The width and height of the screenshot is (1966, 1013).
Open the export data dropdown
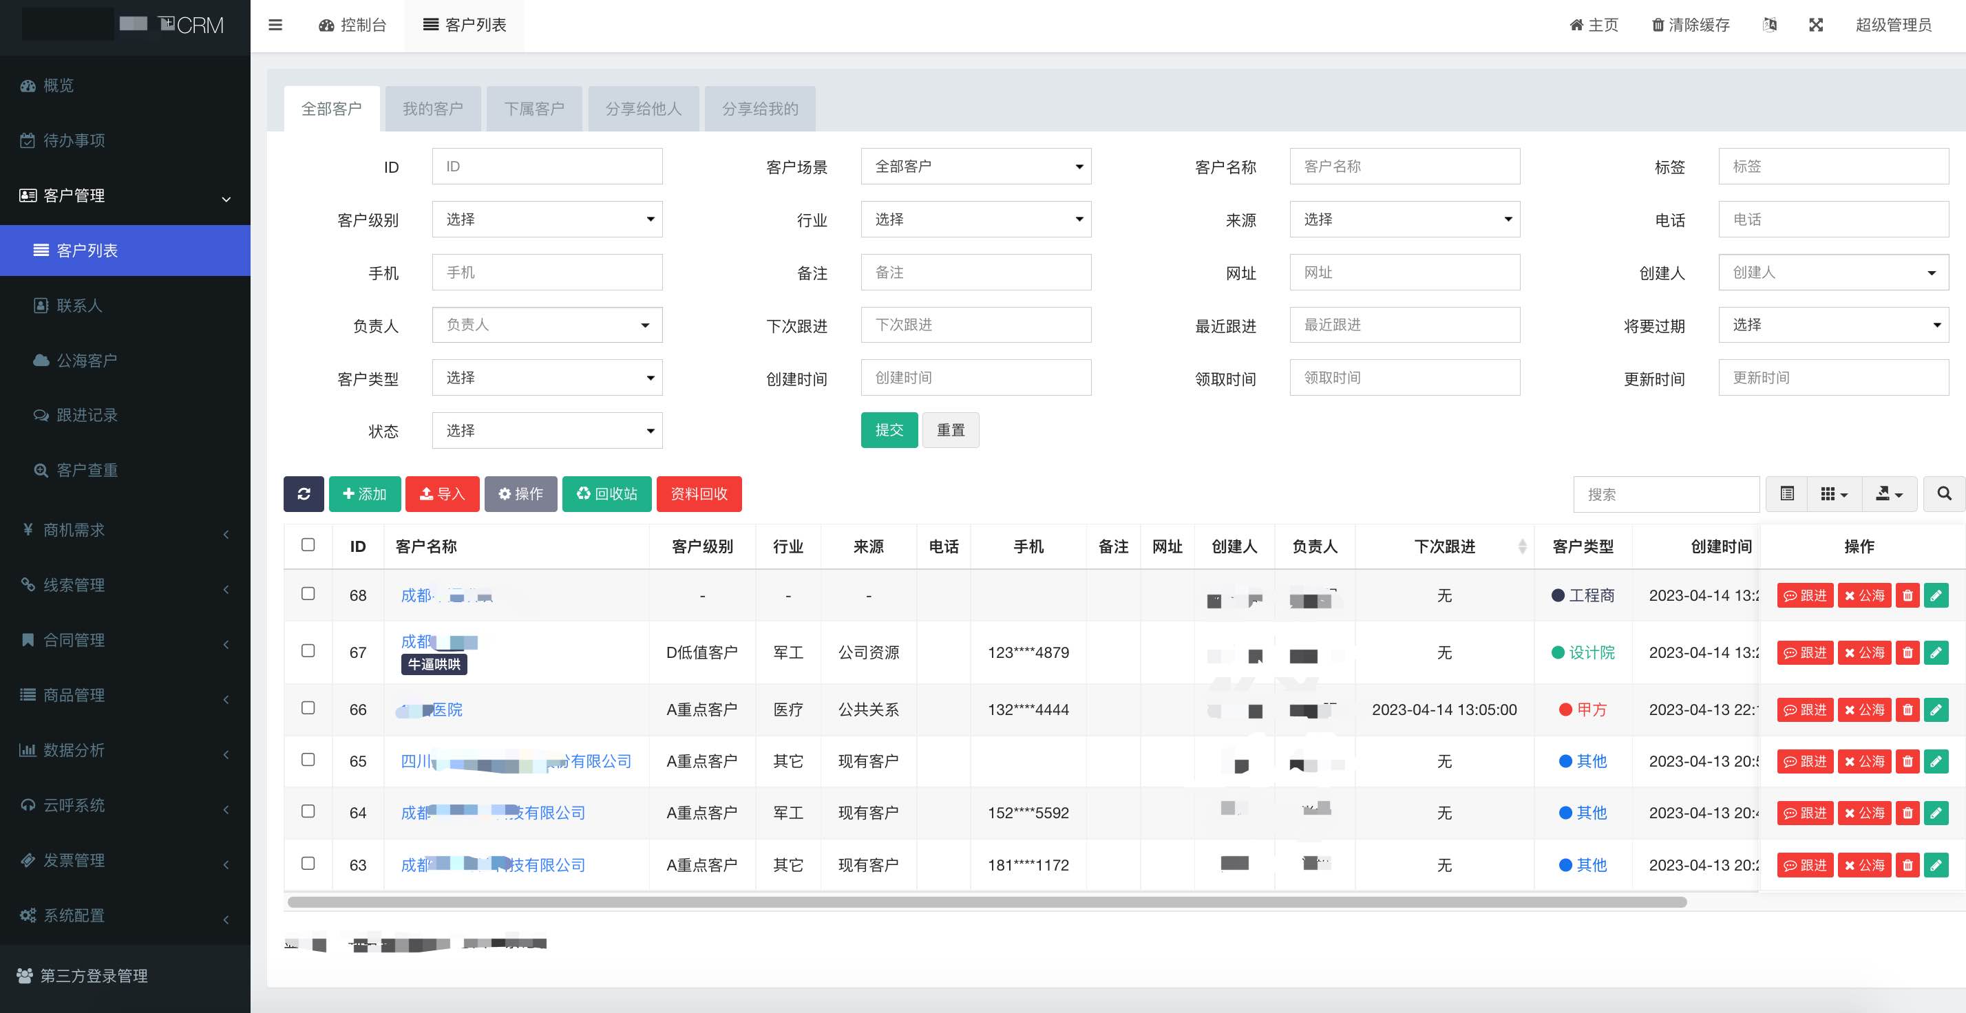1890,493
